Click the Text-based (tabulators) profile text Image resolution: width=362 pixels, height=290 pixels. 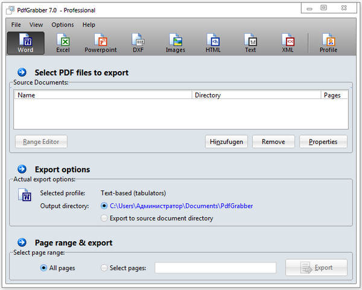[133, 193]
